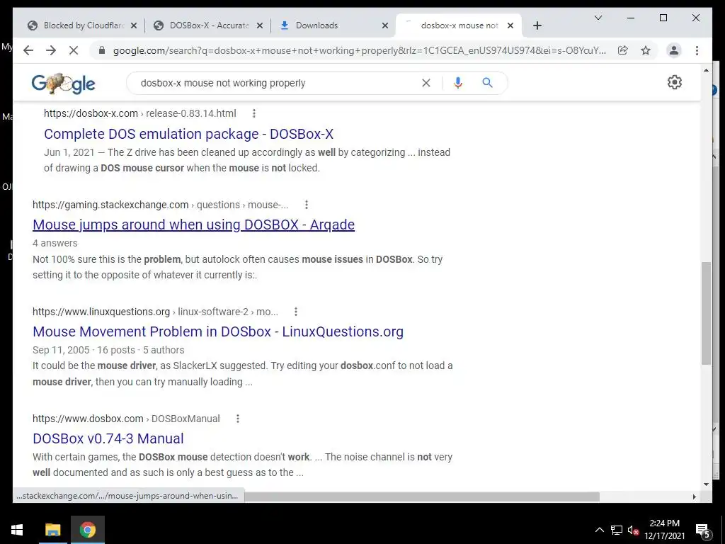Close the Blocked by Cloudflare tab
This screenshot has width=725, height=544.
point(134,25)
